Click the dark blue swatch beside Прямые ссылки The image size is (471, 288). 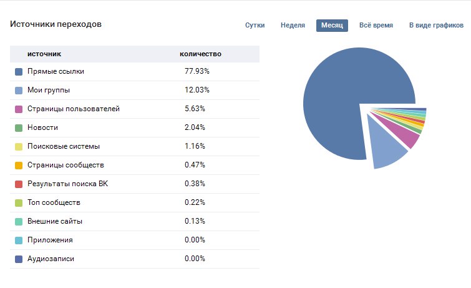[x=19, y=72]
